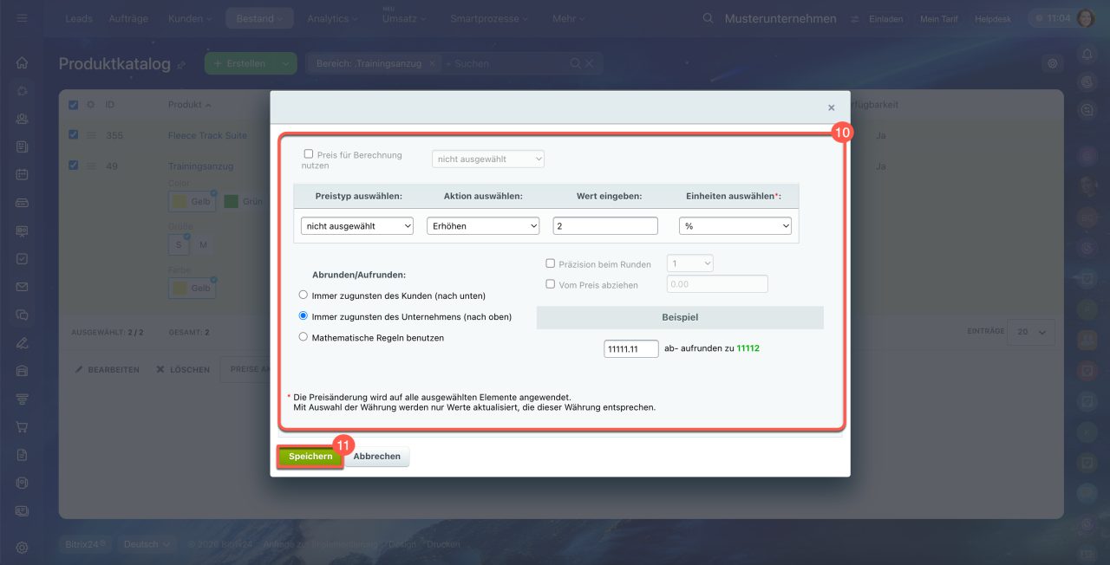Select Immer zugunsten des Unternehmens radio

coord(304,316)
